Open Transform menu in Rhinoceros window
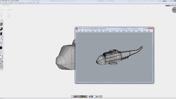 [x=114, y=31]
